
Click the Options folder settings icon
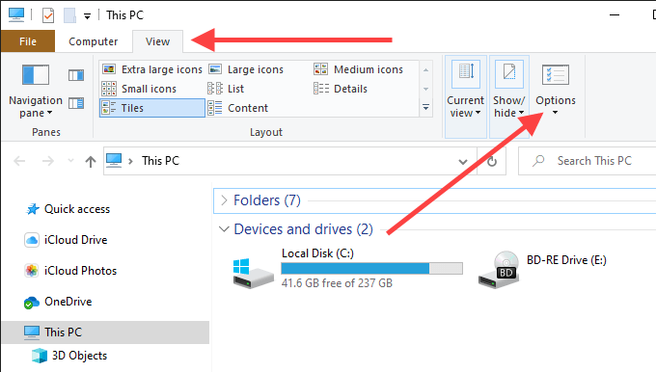555,75
